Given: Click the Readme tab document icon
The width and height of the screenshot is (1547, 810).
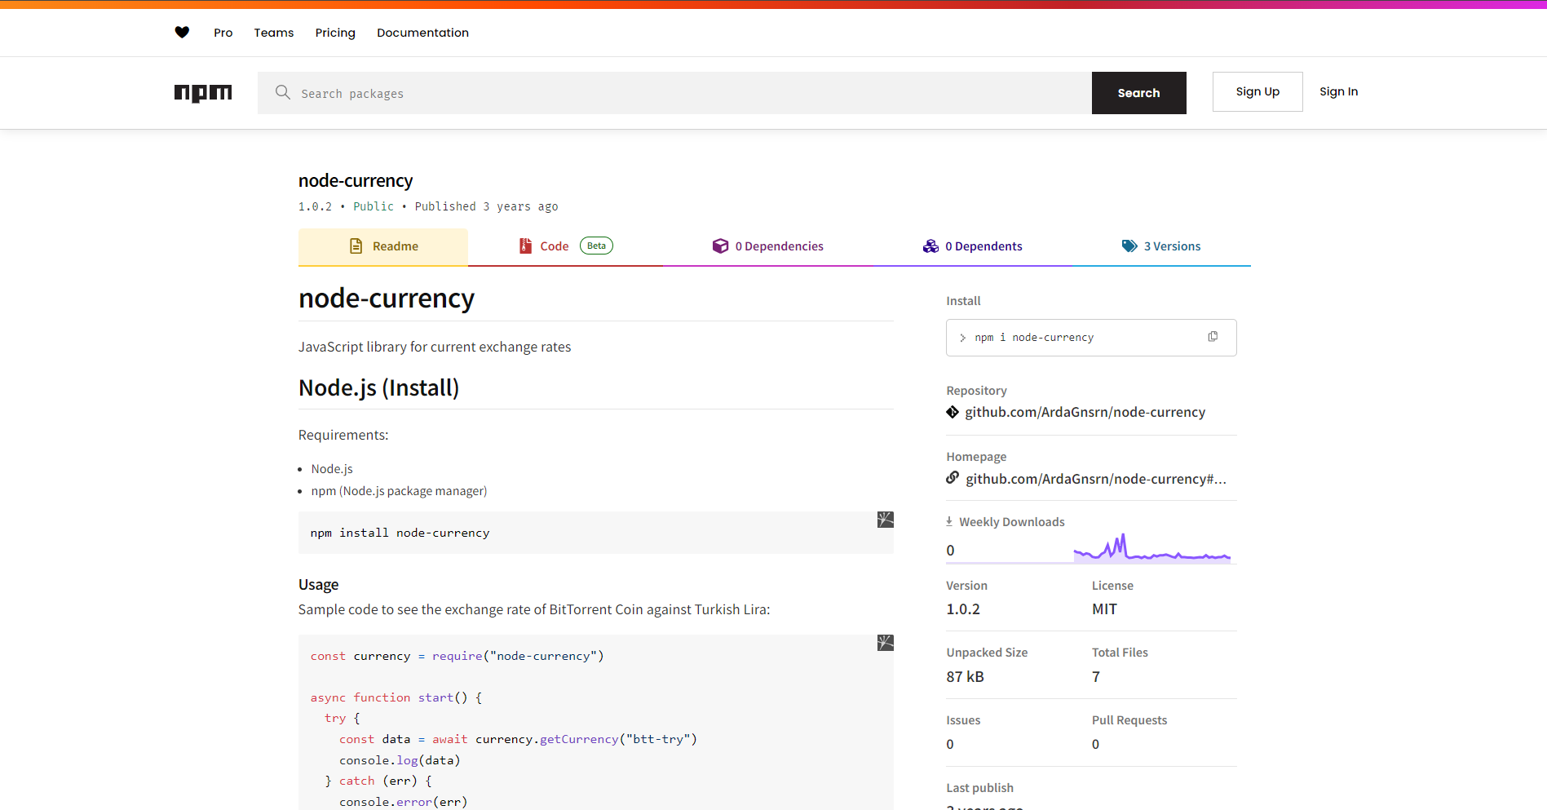Looking at the screenshot, I should pyautogui.click(x=356, y=246).
